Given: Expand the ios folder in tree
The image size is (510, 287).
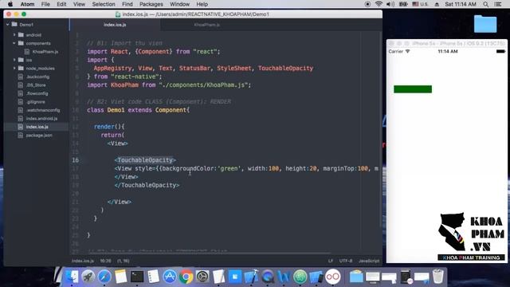Looking at the screenshot, I should pos(14,60).
